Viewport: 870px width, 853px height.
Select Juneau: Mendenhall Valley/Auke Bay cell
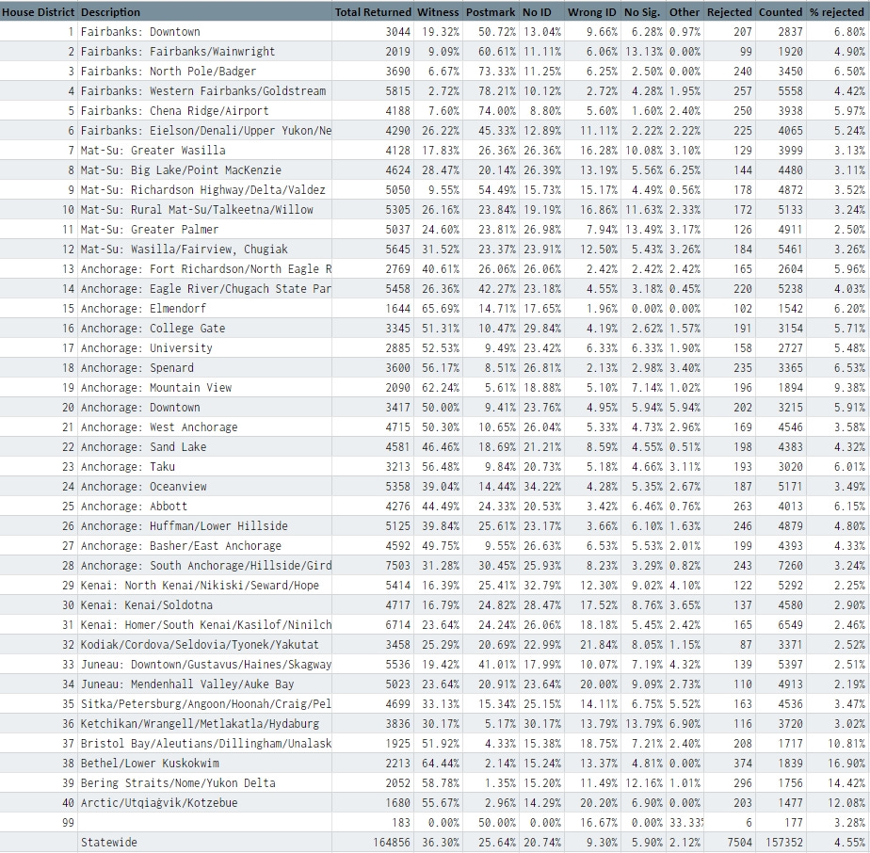click(204, 684)
